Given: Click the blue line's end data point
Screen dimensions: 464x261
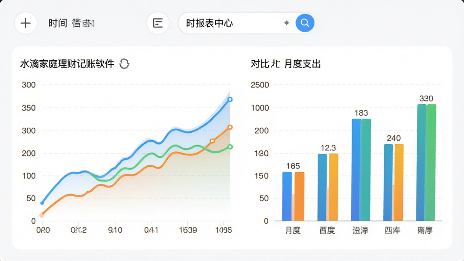Looking at the screenshot, I should coord(230,99).
